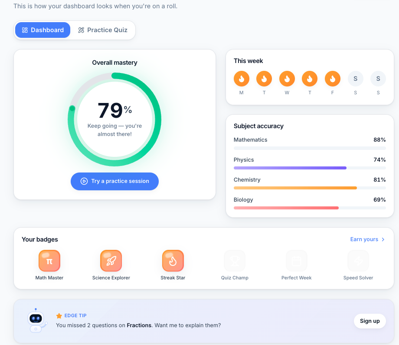This screenshot has height=345, width=399.
Task: Select Thursday's streak flame icon
Action: (x=310, y=79)
